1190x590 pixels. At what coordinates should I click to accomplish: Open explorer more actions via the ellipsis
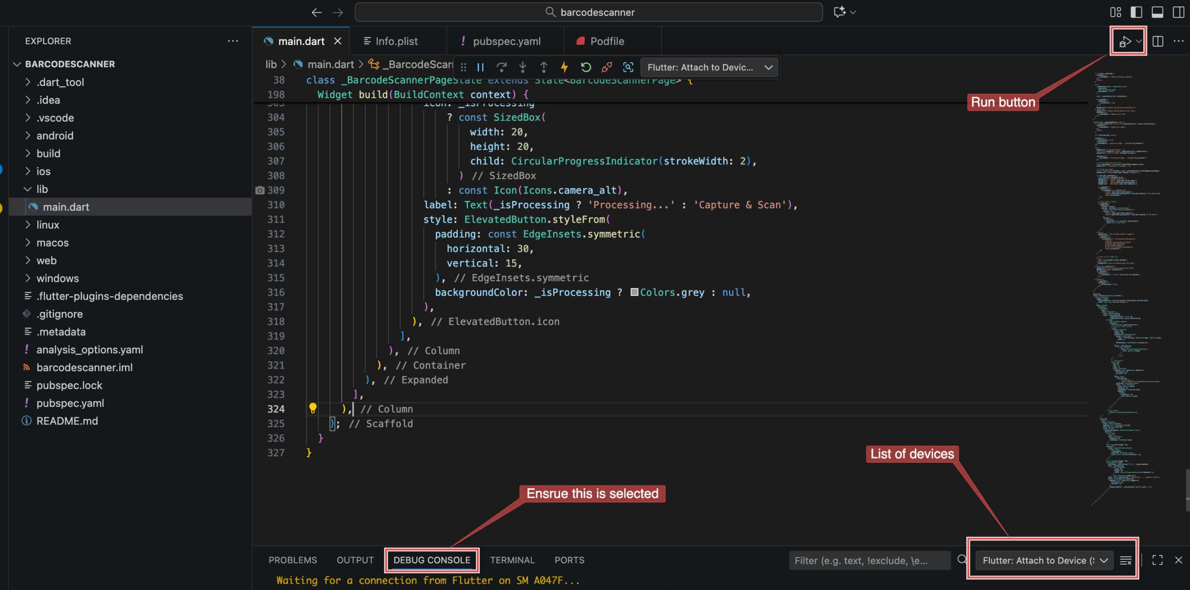coord(233,41)
